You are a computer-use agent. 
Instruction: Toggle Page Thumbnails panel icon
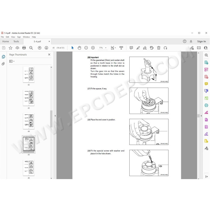pyautogui.click(x=3, y=57)
